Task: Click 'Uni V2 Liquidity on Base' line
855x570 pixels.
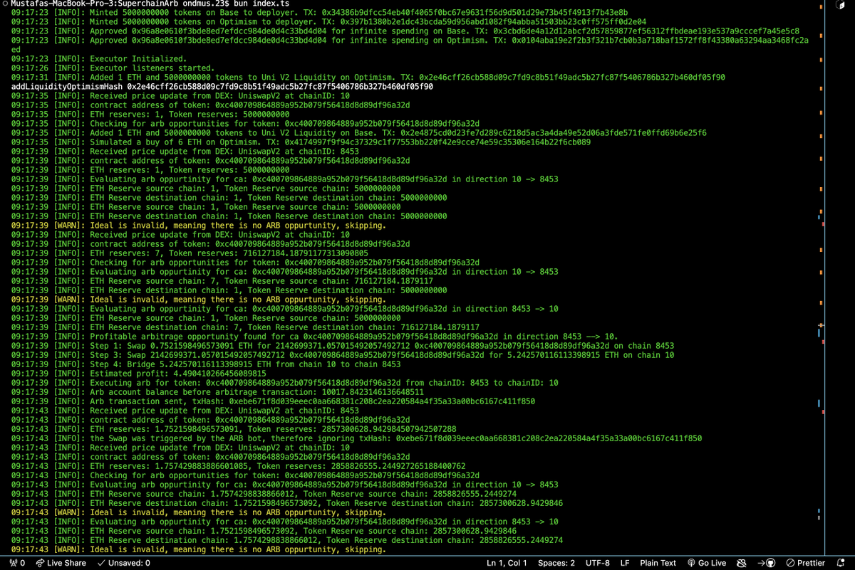Action: pos(359,133)
